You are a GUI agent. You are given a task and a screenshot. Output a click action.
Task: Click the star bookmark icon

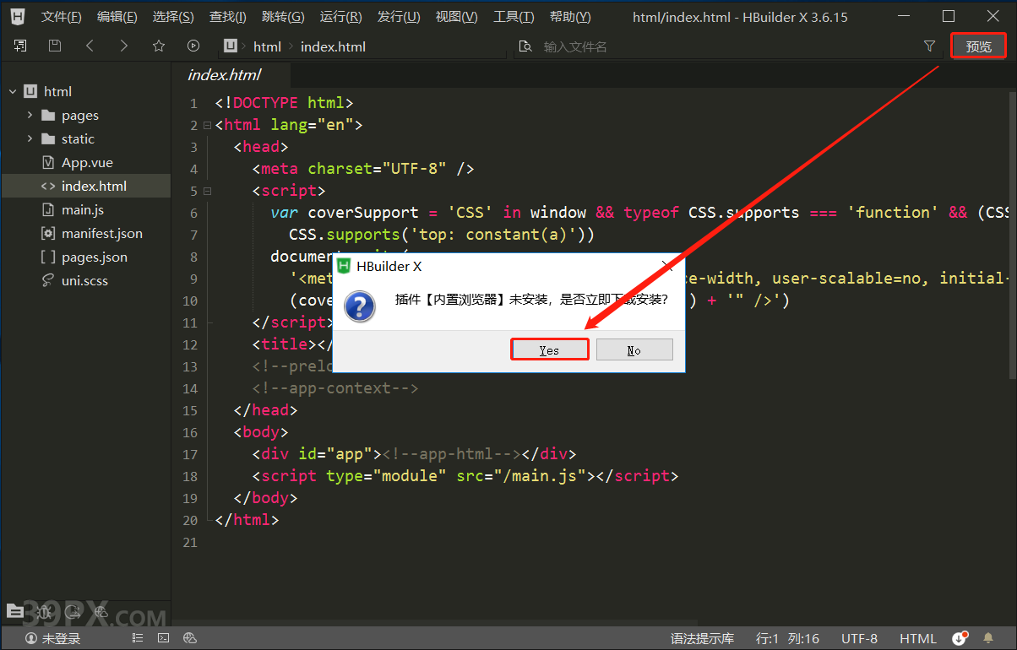click(x=159, y=46)
